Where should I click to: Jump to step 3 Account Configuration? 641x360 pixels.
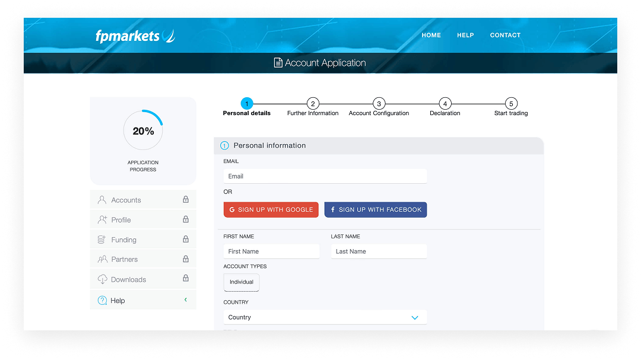(x=379, y=104)
